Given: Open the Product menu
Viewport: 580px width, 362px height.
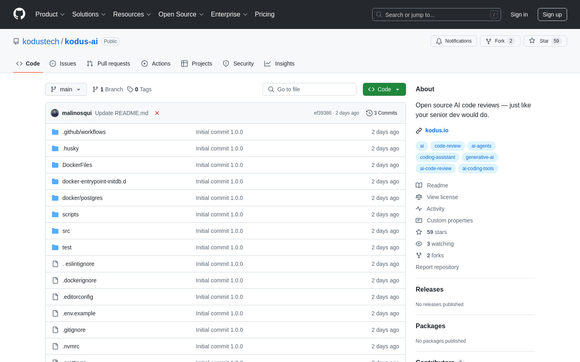Looking at the screenshot, I should click(x=50, y=14).
